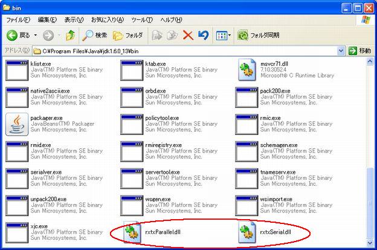Select the rmic.exe file icon
The height and width of the screenshot is (250, 377).
(246, 125)
